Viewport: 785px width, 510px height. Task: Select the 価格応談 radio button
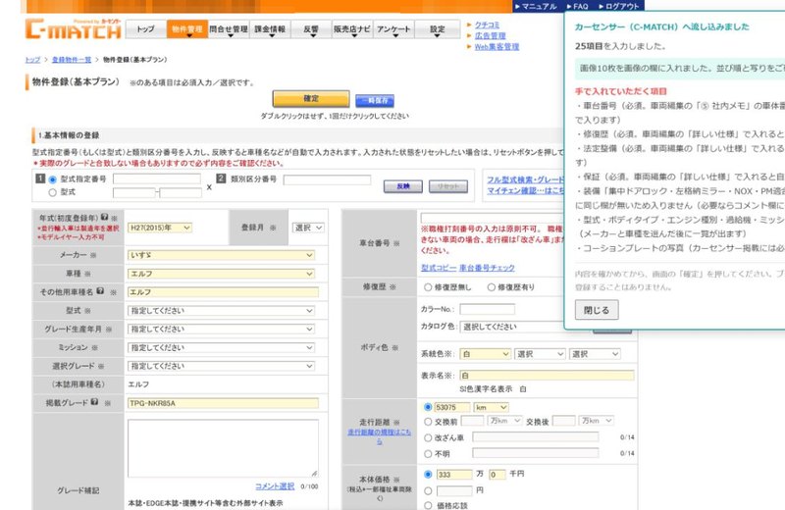pos(428,505)
